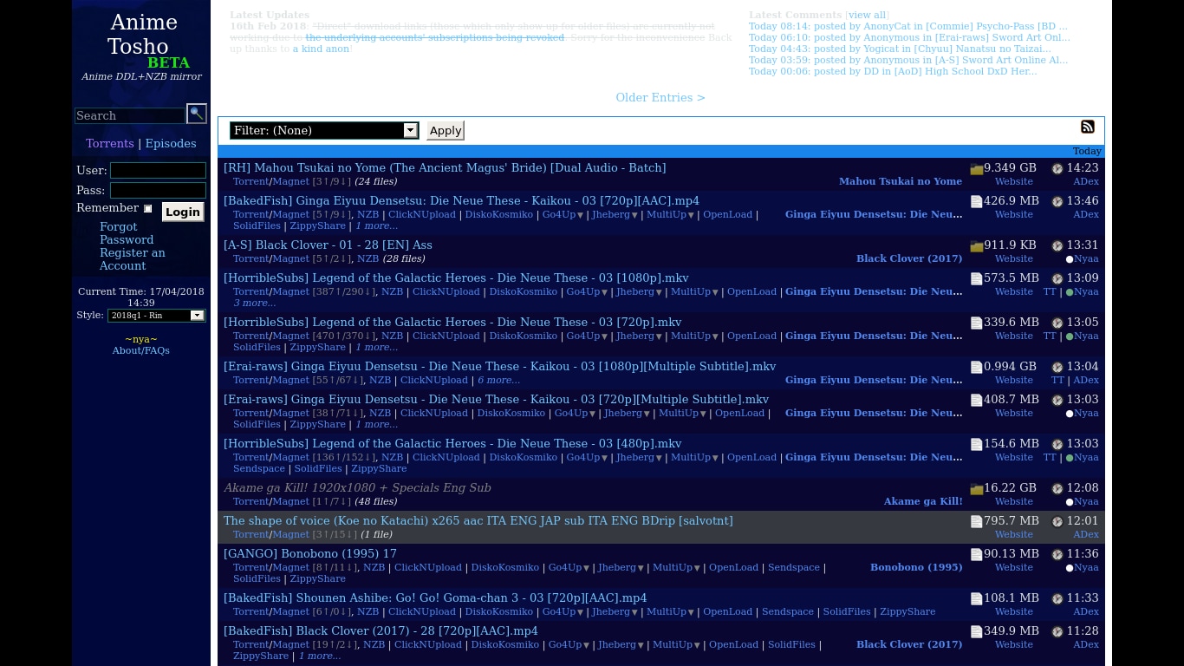Click clock icon next to 12:08
This screenshot has width=1184, height=666.
tap(1057, 489)
